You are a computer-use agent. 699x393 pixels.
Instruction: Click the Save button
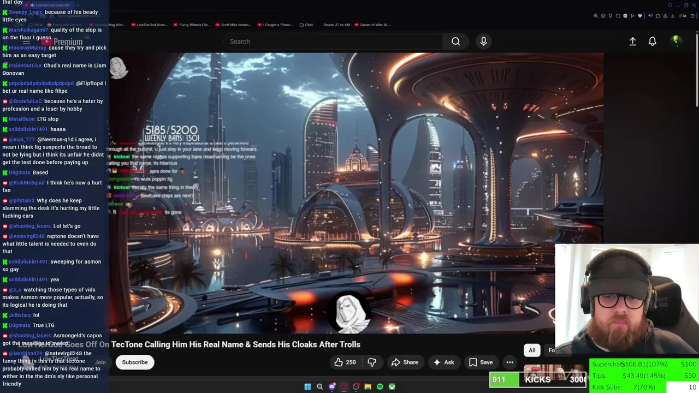pos(481,362)
